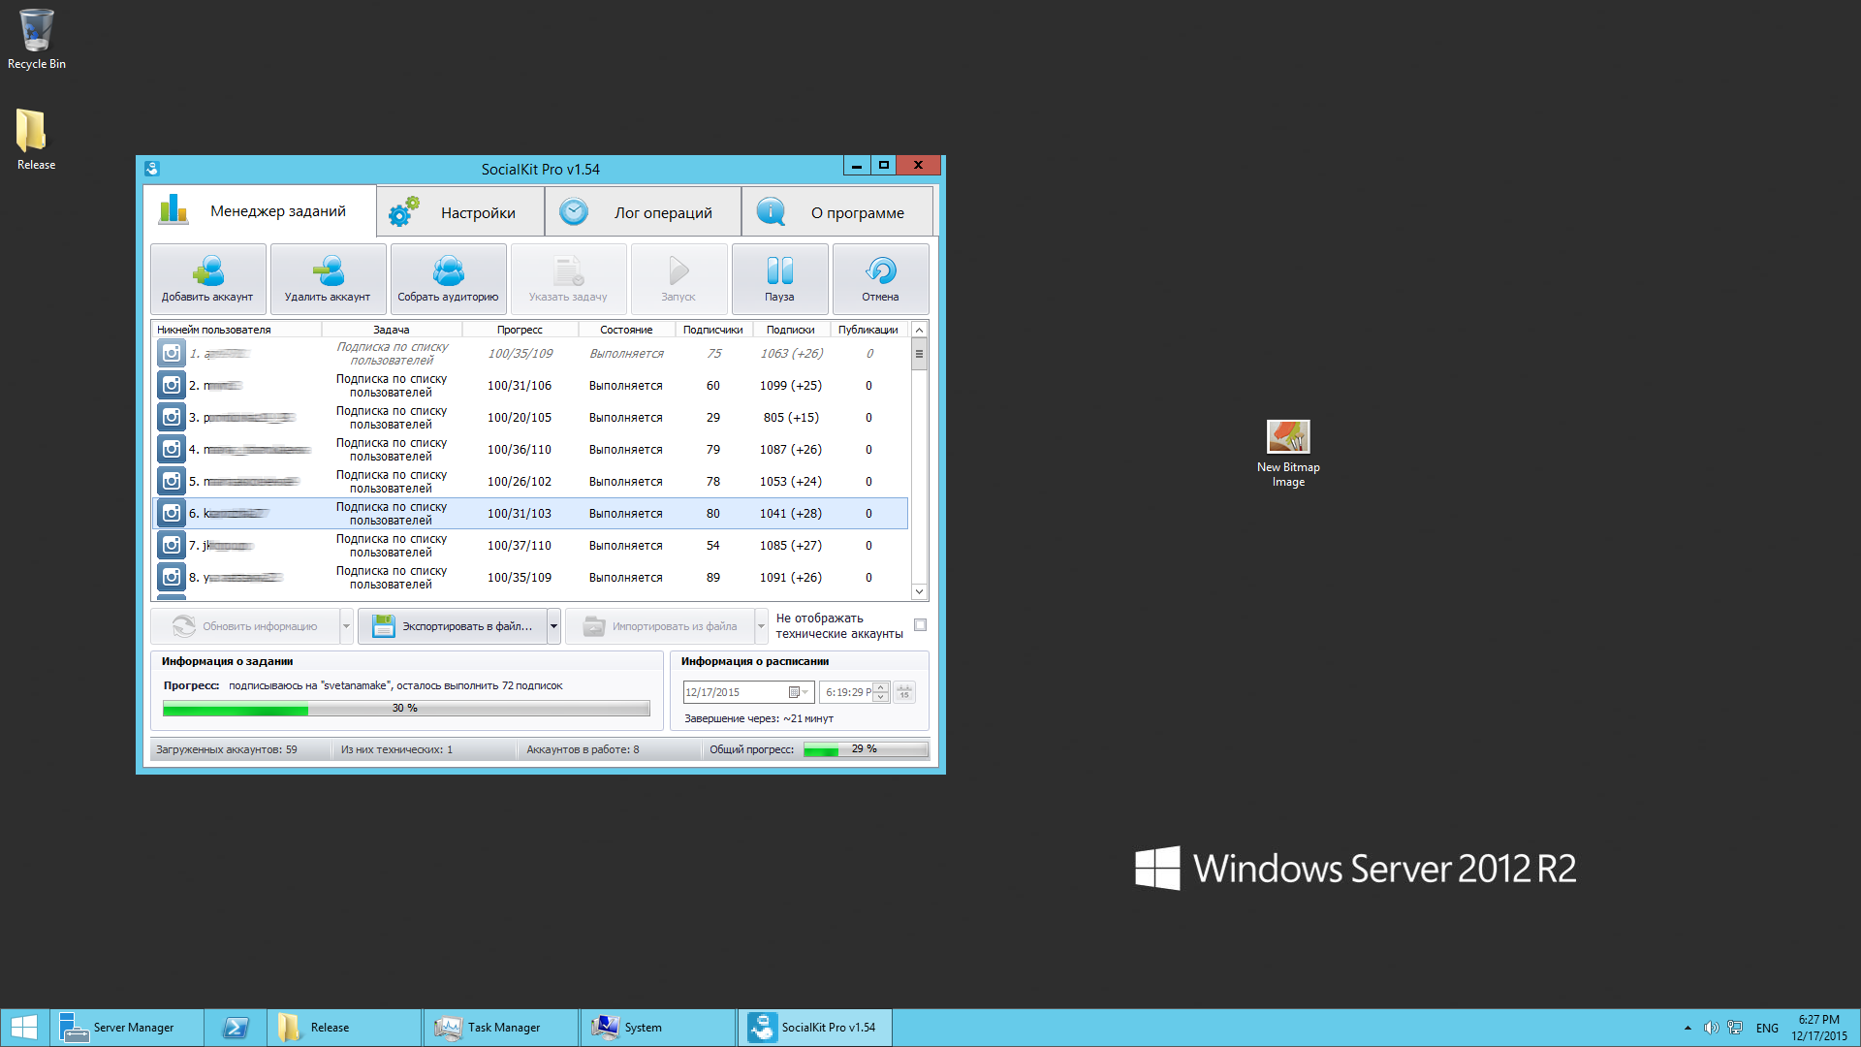Click the Instagram icon of account row 5
The height and width of the screenshot is (1047, 1861).
tap(172, 482)
